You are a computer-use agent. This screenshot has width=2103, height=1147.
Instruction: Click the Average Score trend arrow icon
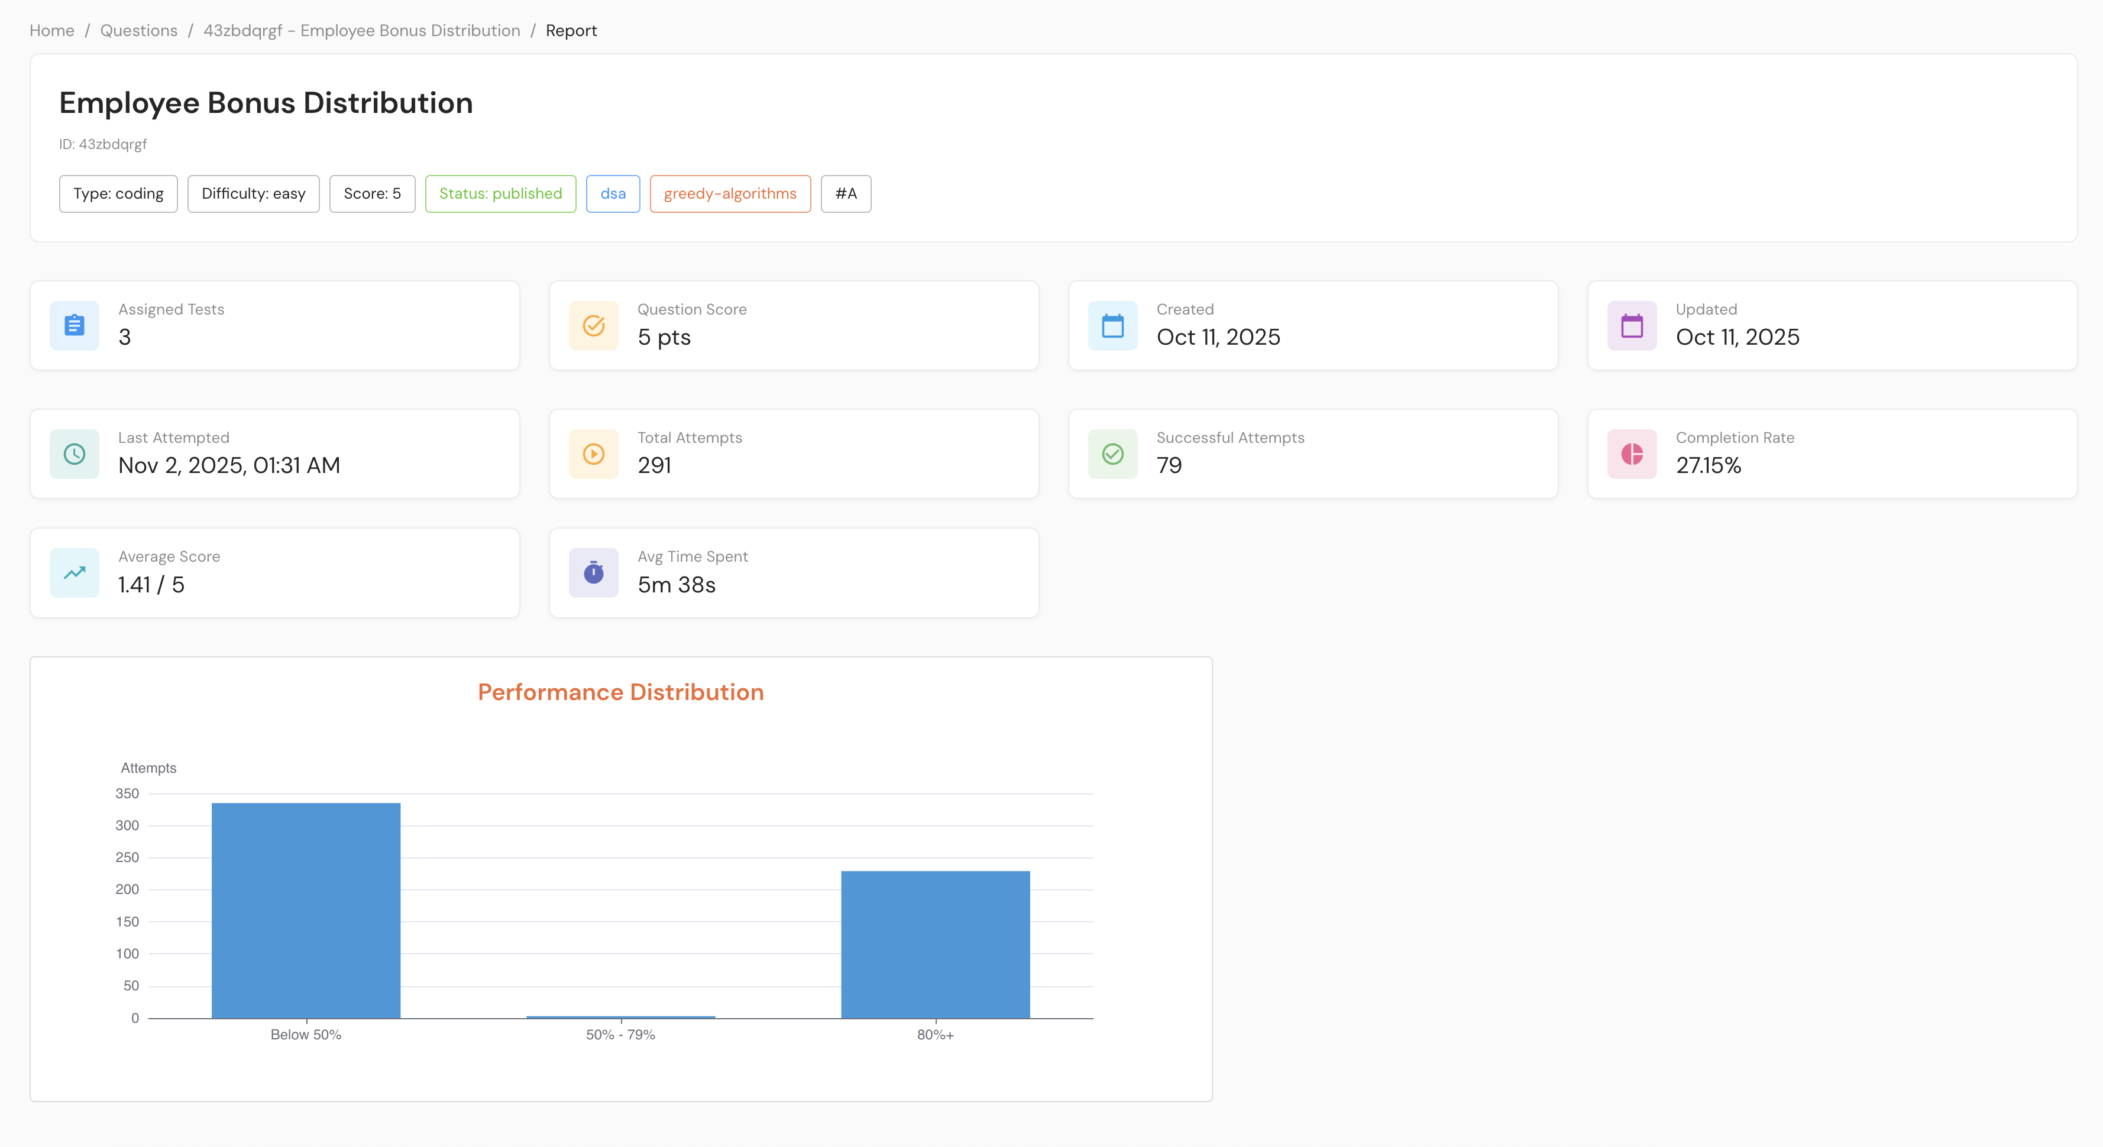tap(75, 573)
